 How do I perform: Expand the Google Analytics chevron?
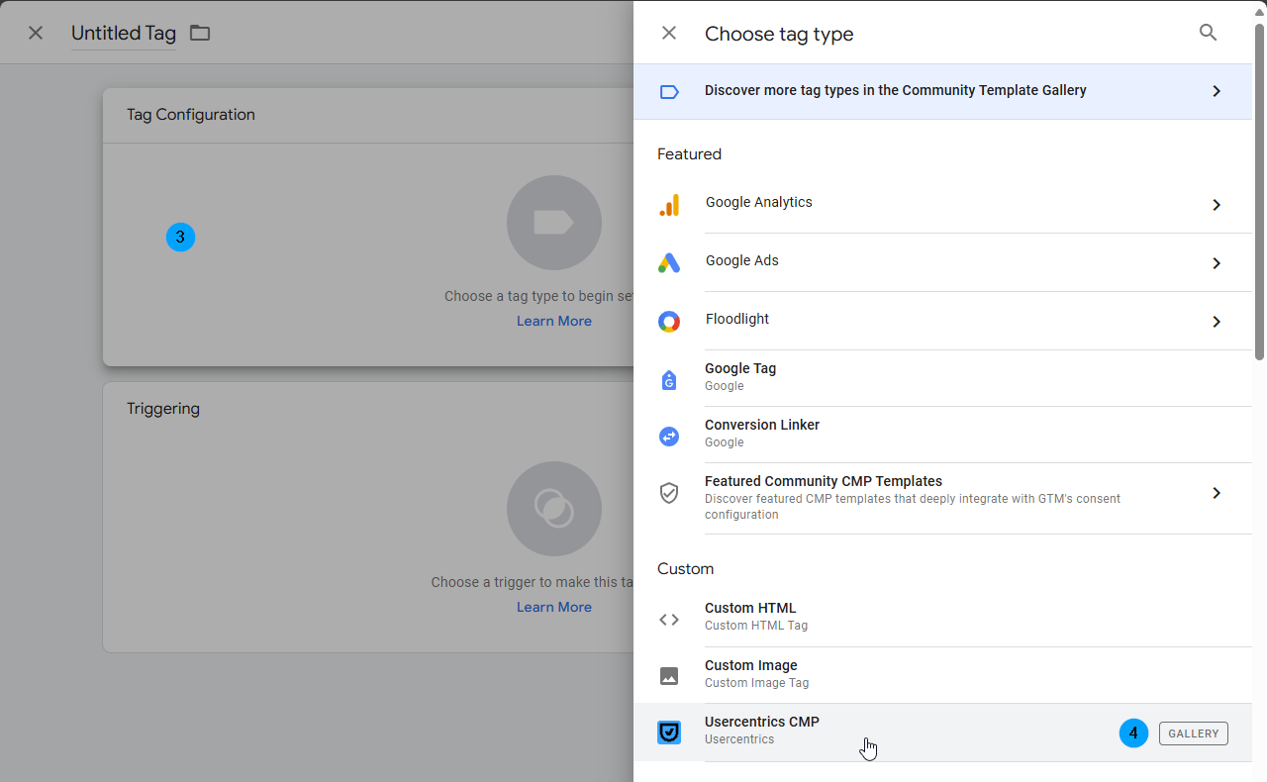[1217, 205]
